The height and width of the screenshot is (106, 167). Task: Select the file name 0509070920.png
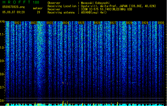pyautogui.click(x=14, y=7)
